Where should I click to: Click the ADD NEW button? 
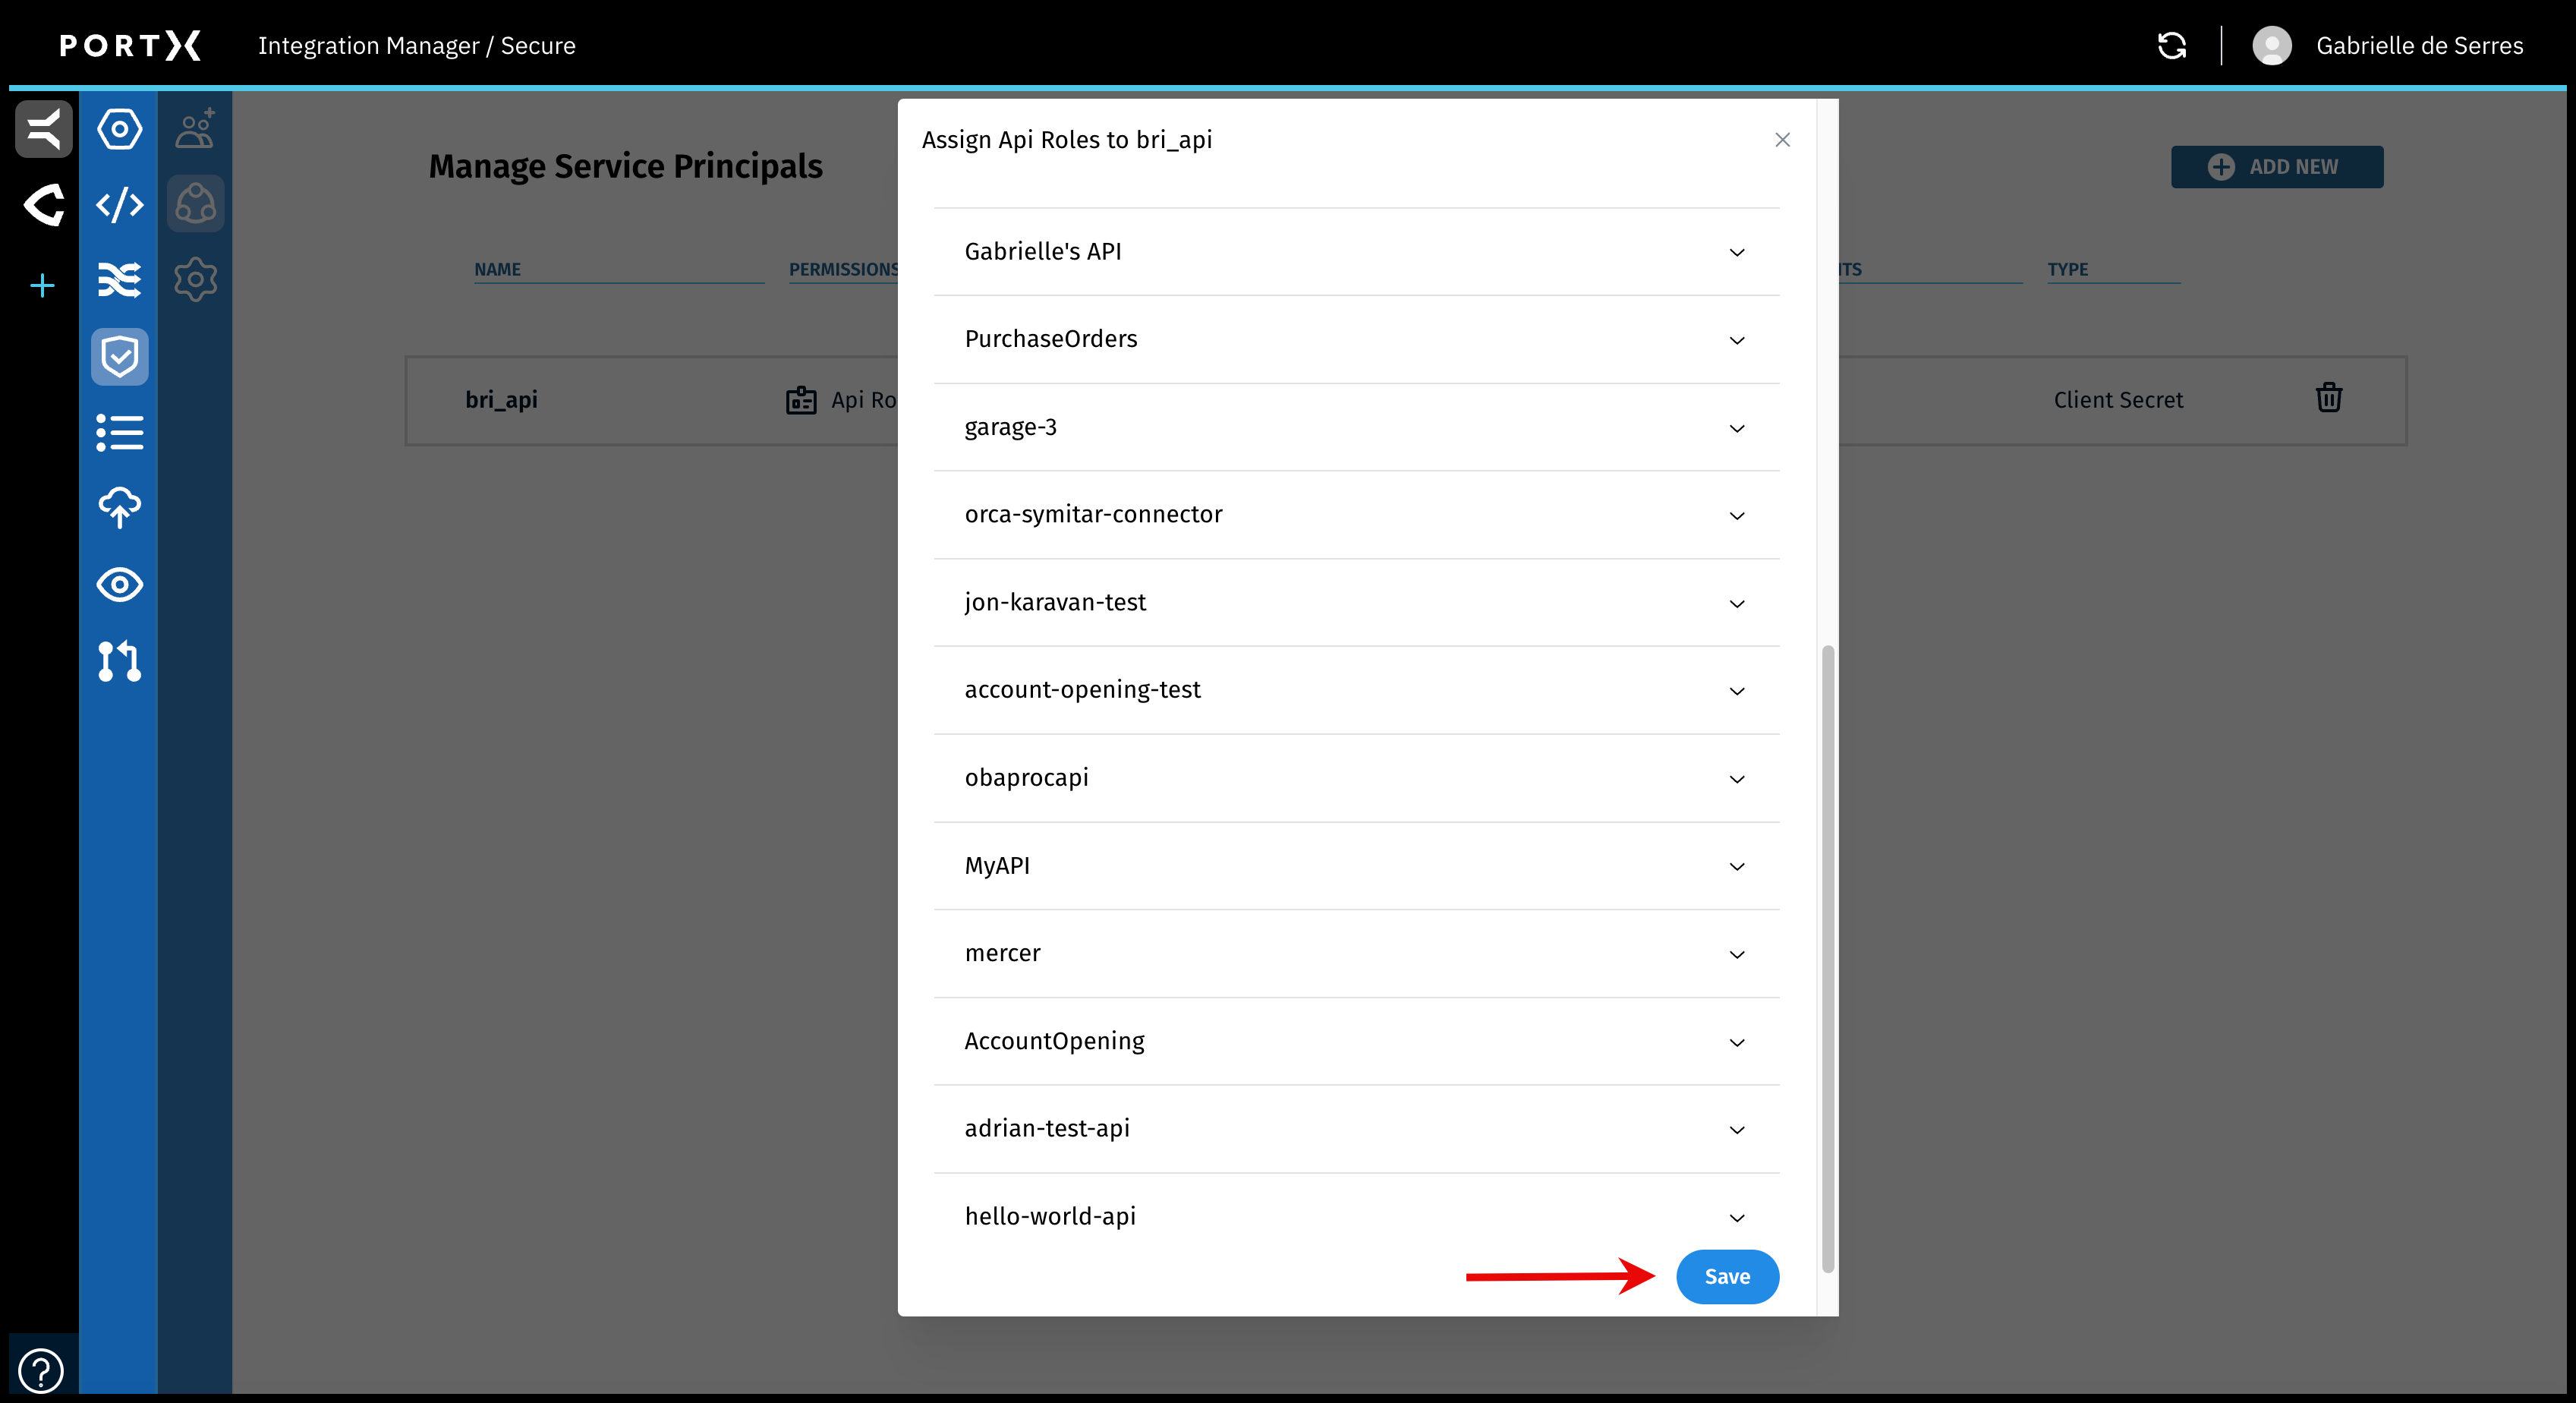2277,166
